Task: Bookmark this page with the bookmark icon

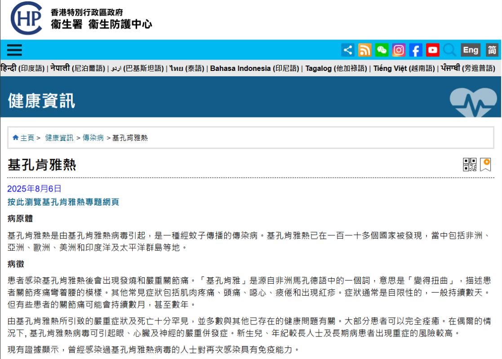Action: pyautogui.click(x=485, y=165)
